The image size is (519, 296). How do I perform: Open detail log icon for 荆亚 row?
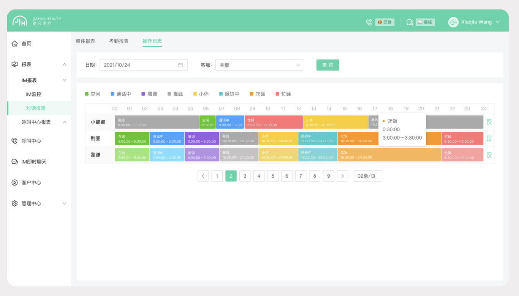coord(489,139)
